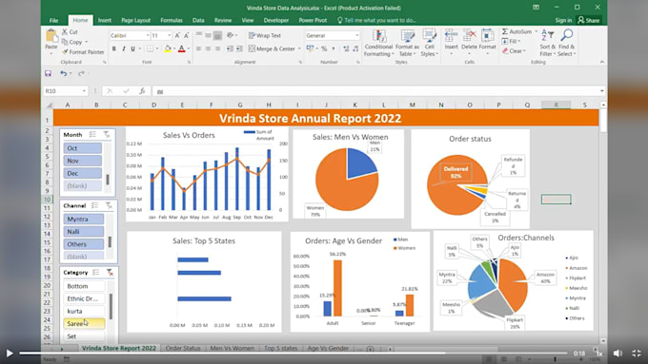Click the AutoSum sigma icon

pos(505,31)
